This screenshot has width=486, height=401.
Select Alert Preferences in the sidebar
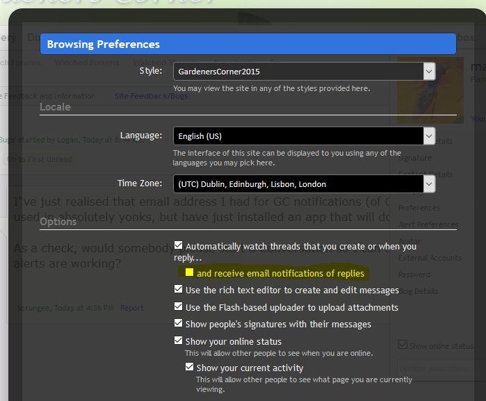pyautogui.click(x=427, y=224)
